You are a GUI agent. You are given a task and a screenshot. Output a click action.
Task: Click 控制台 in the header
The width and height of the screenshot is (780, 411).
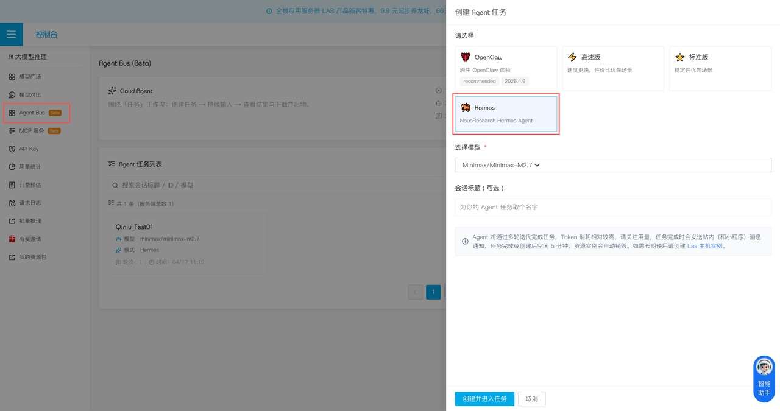pos(46,35)
